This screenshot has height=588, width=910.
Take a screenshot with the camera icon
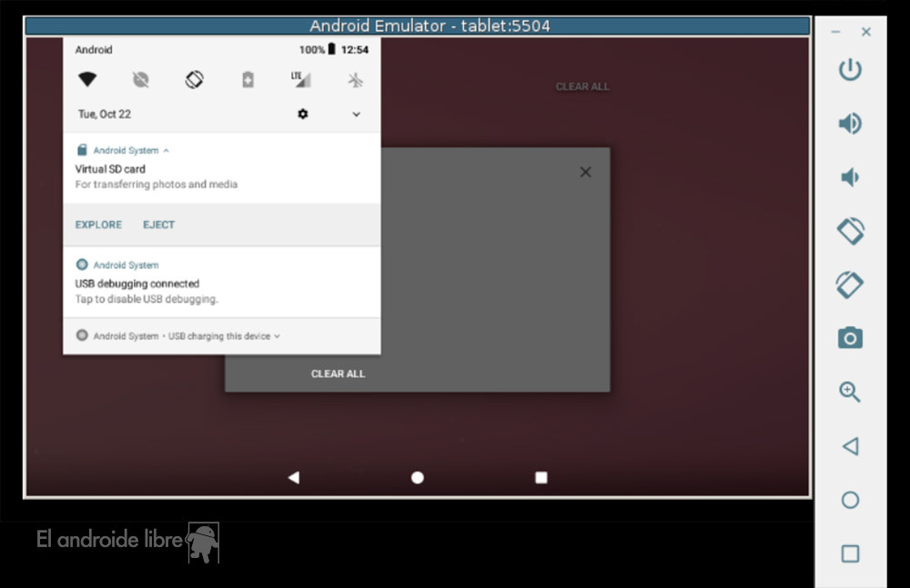850,337
